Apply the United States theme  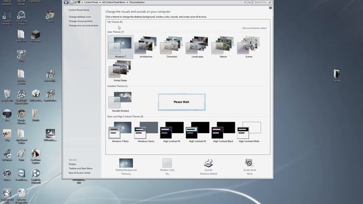(x=120, y=71)
